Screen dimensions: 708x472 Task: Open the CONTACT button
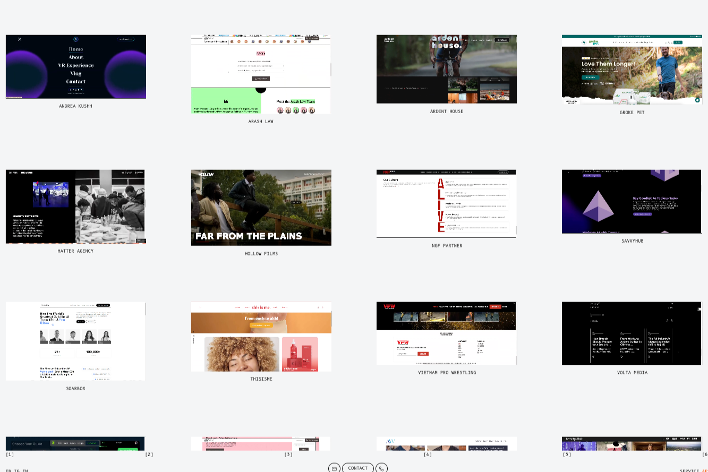358,468
